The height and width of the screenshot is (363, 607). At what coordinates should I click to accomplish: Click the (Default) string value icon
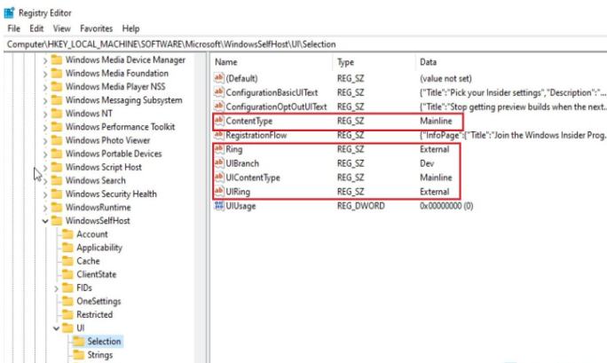(x=218, y=78)
